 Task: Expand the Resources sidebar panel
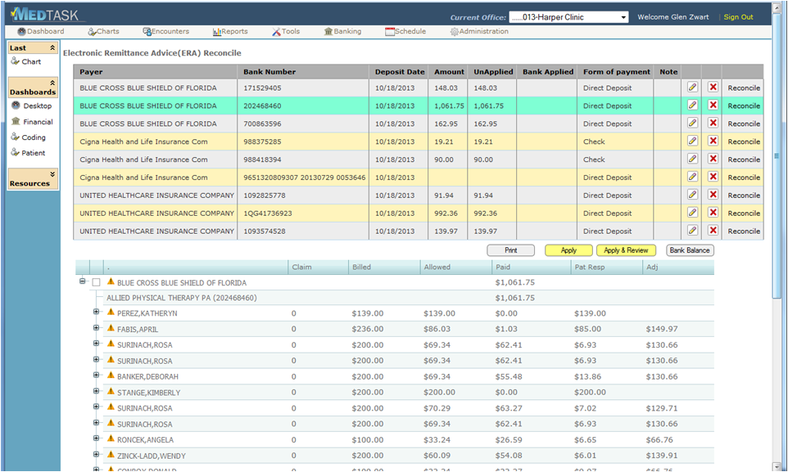(x=52, y=174)
